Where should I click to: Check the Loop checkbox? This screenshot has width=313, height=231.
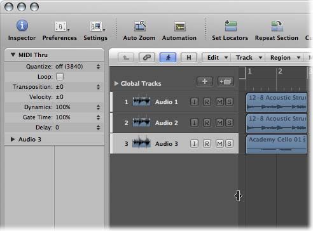(x=60, y=77)
